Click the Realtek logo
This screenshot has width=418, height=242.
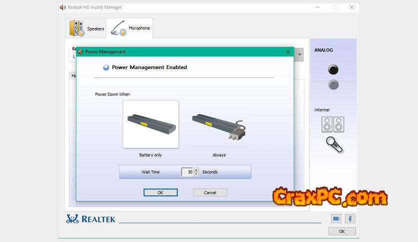(x=90, y=219)
